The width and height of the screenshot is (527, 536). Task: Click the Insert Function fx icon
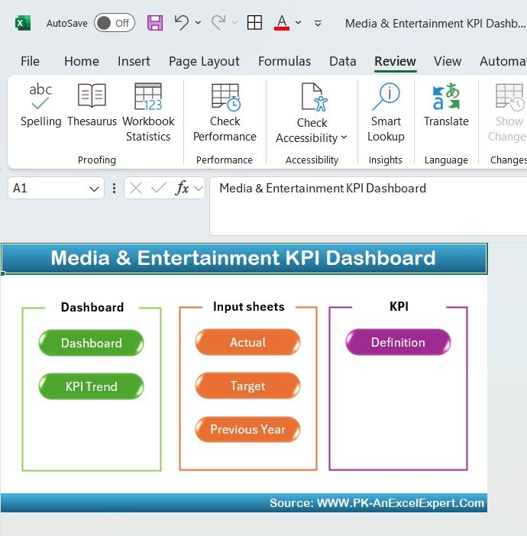[182, 188]
